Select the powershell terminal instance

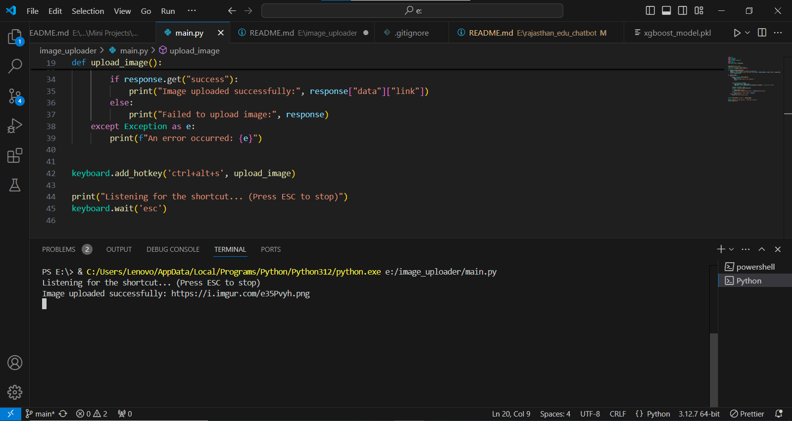tap(755, 267)
